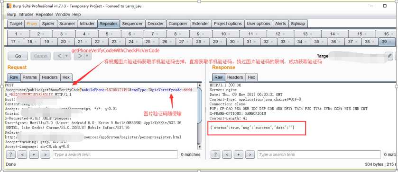Switch to the Comparer tab
This screenshot has height=172, width=398.
pyautogui.click(x=178, y=24)
